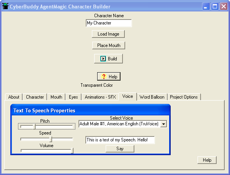Screen dimensions: 230x175
Task: Click the Speed slider handle
Action: (x=51, y=139)
